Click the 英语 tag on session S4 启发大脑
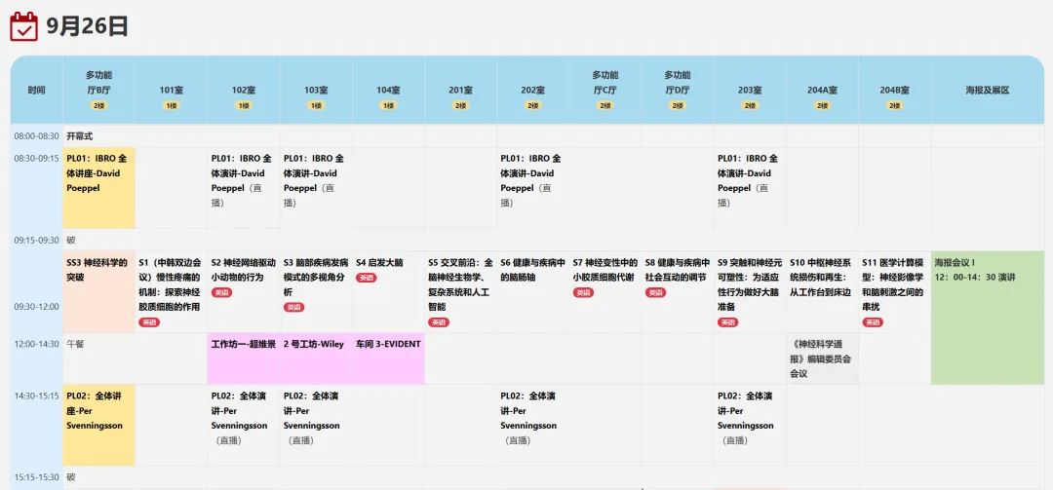Viewport: 1053px width, 490px height. click(x=366, y=278)
